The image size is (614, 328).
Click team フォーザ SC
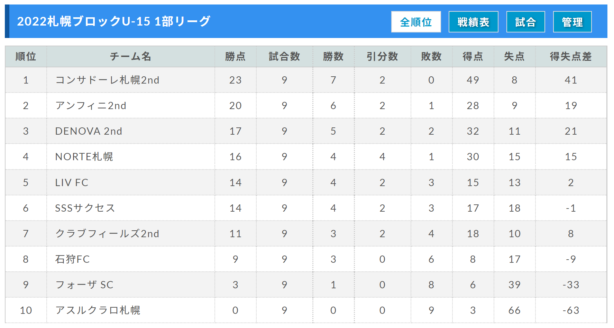coord(84,284)
